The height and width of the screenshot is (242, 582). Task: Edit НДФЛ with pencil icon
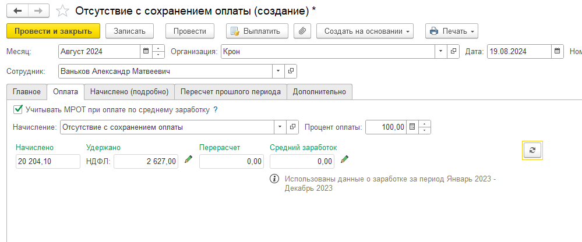coord(189,159)
